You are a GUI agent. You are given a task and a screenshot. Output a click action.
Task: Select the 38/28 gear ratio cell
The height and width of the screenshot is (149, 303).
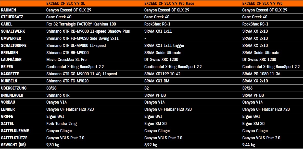click(x=51, y=88)
